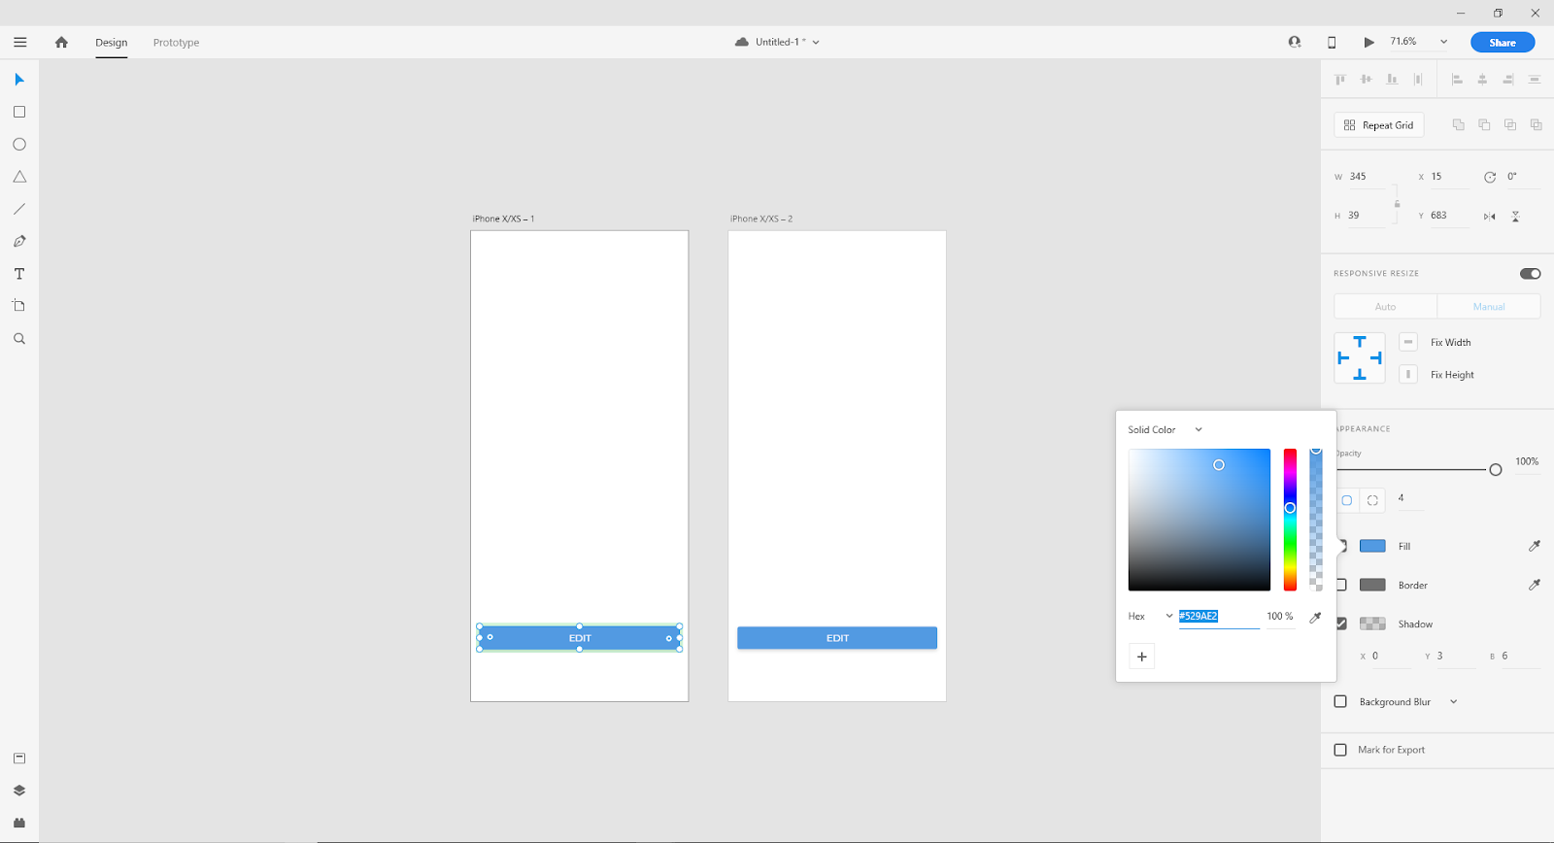
Task: Click Align Middle vertically icon
Action: (1367, 80)
